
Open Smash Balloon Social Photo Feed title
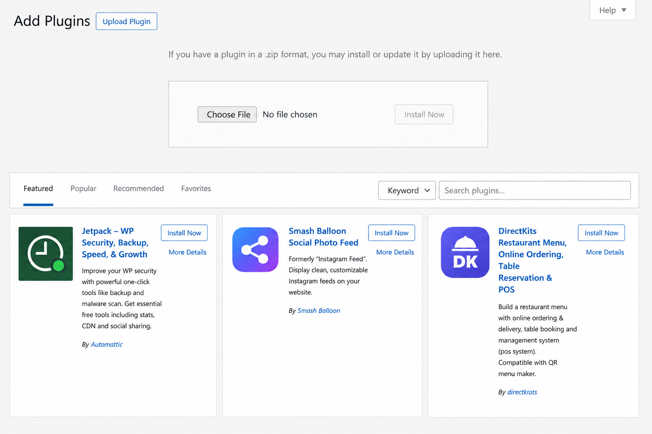pos(323,237)
